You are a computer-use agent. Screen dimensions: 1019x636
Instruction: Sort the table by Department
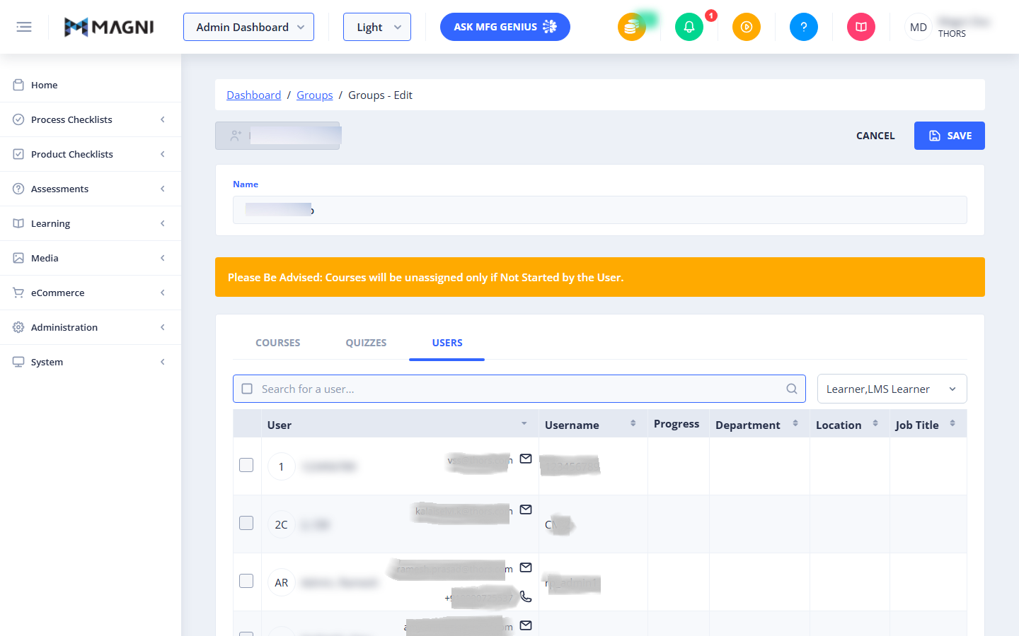(795, 423)
